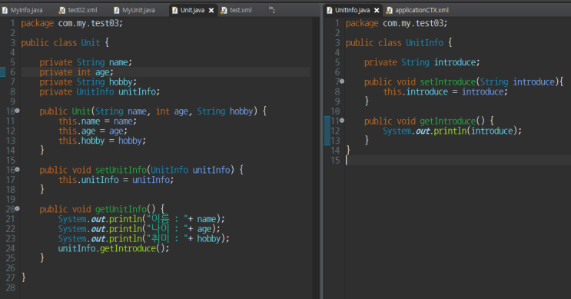Close the Unit.java tab

(211, 11)
